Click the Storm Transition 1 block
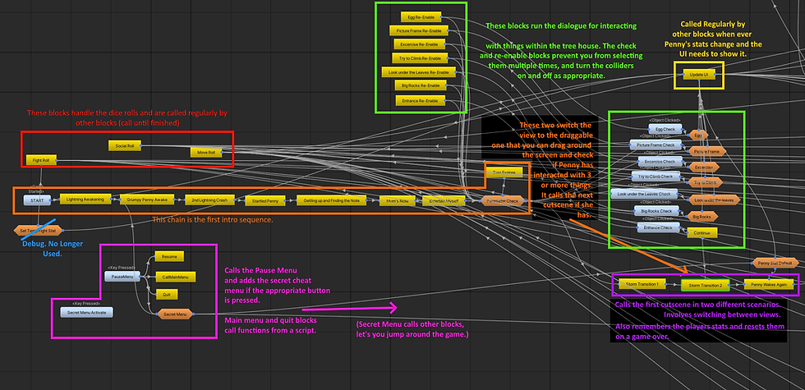 (x=642, y=283)
